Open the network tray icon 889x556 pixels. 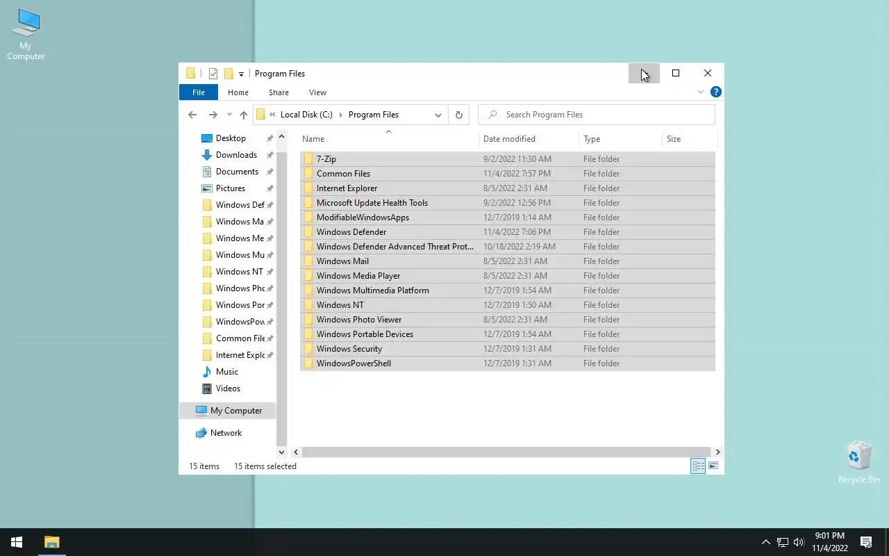coord(783,542)
